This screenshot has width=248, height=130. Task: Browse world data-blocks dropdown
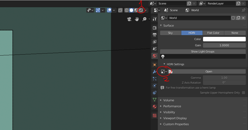164,18
